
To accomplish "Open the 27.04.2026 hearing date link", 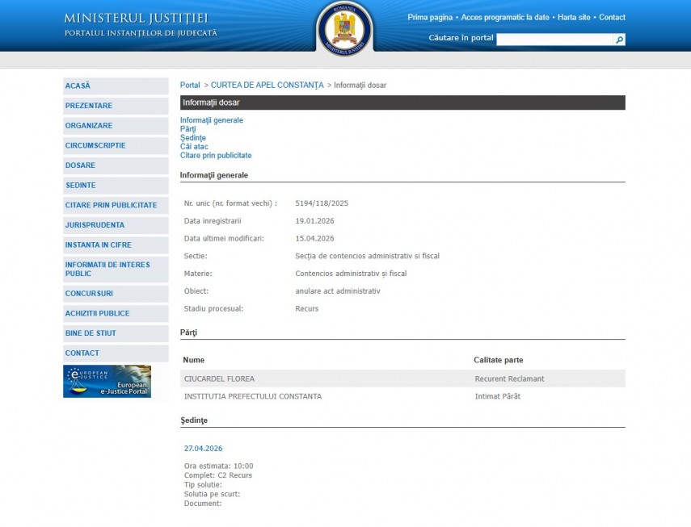I will pos(203,448).
